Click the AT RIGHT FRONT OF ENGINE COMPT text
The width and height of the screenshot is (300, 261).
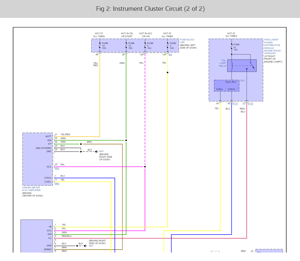coord(273,59)
